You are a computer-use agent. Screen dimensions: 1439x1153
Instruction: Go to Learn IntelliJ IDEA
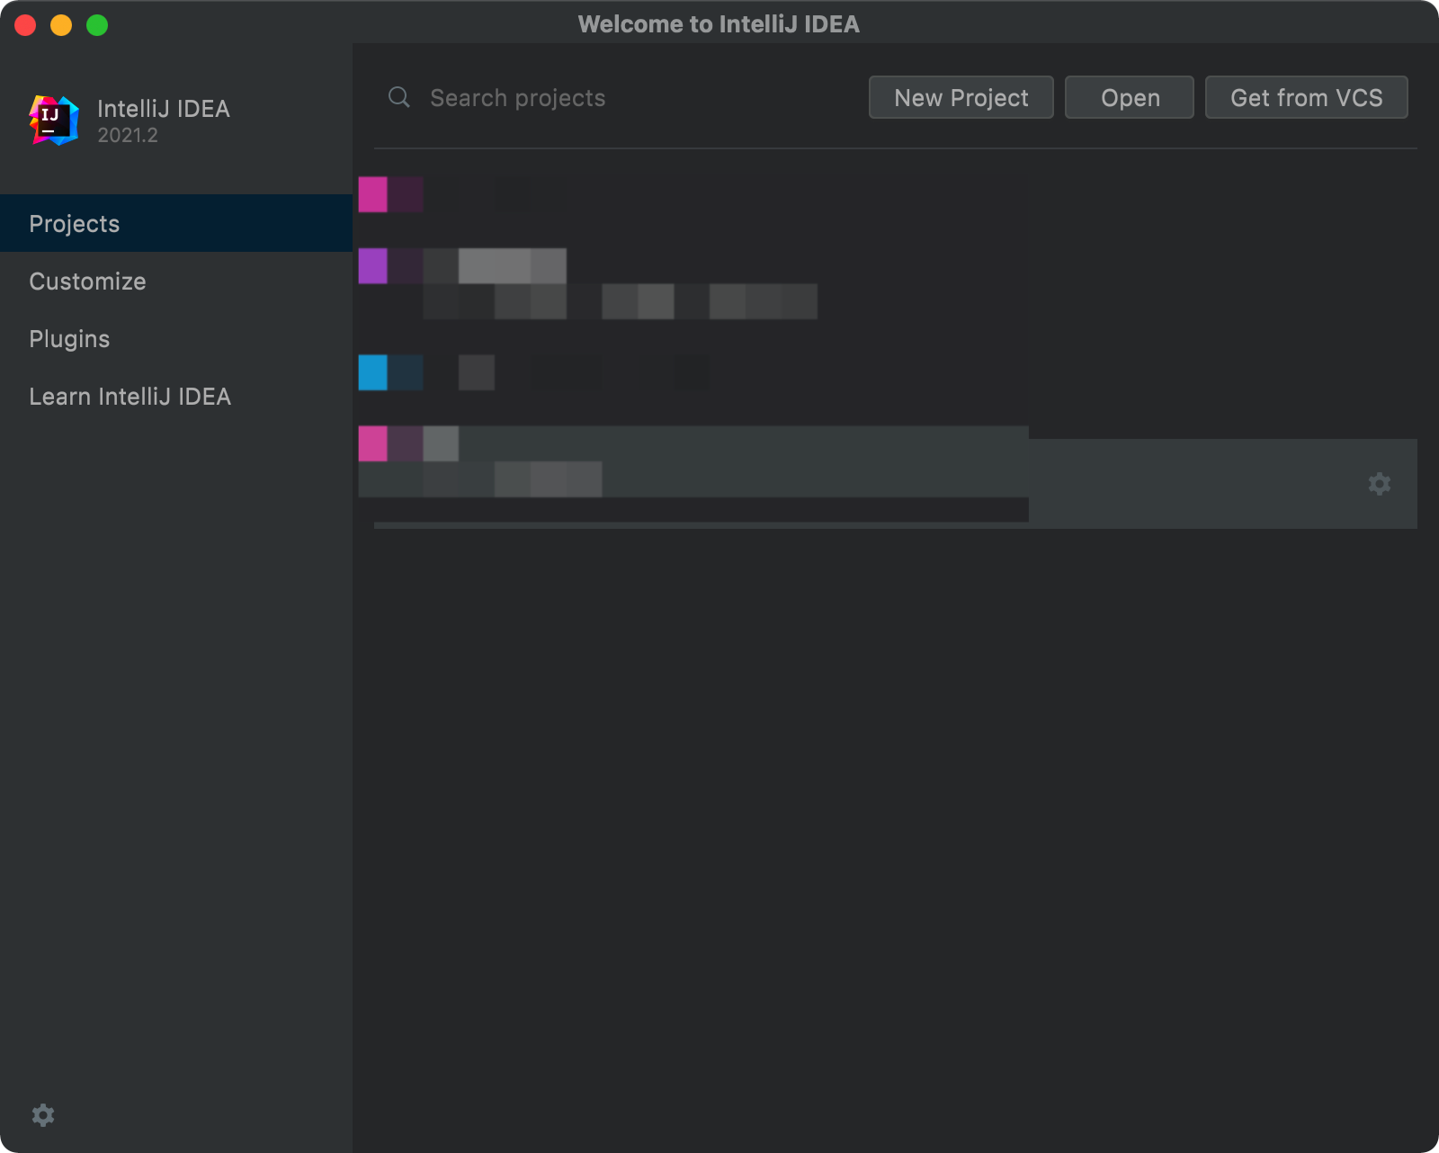pyautogui.click(x=176, y=396)
